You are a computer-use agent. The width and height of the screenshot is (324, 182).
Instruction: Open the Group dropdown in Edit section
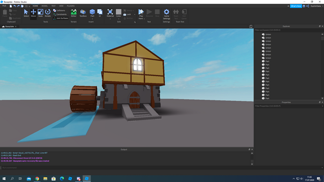(133, 10)
